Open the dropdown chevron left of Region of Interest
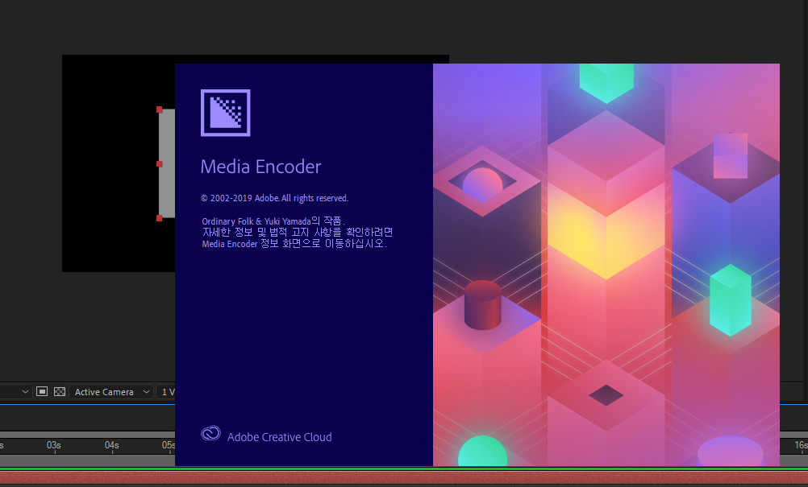 tap(25, 392)
